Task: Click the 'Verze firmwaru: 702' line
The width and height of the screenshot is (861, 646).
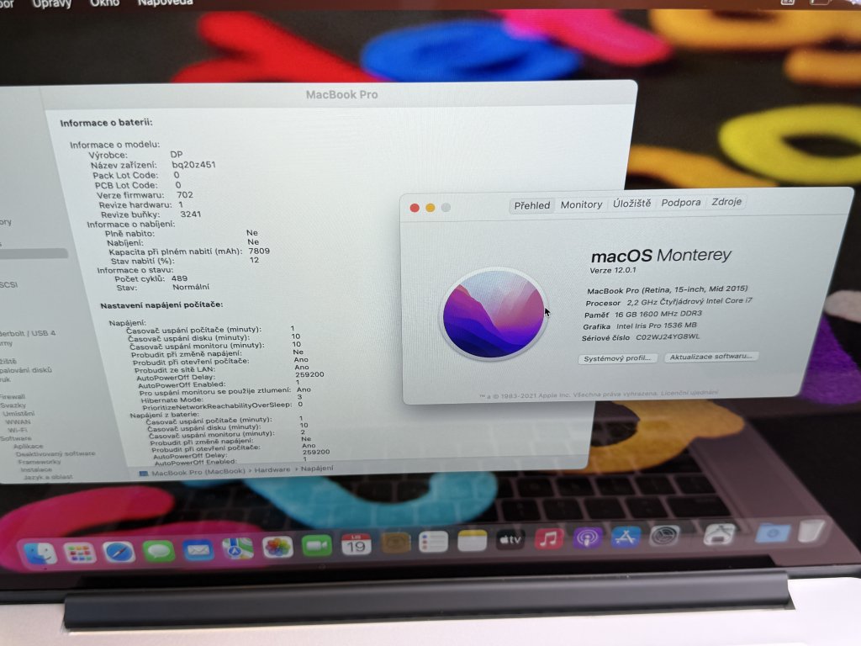Action: coord(145,195)
